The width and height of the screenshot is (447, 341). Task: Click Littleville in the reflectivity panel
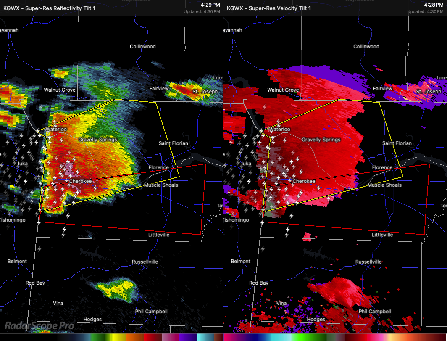click(159, 235)
